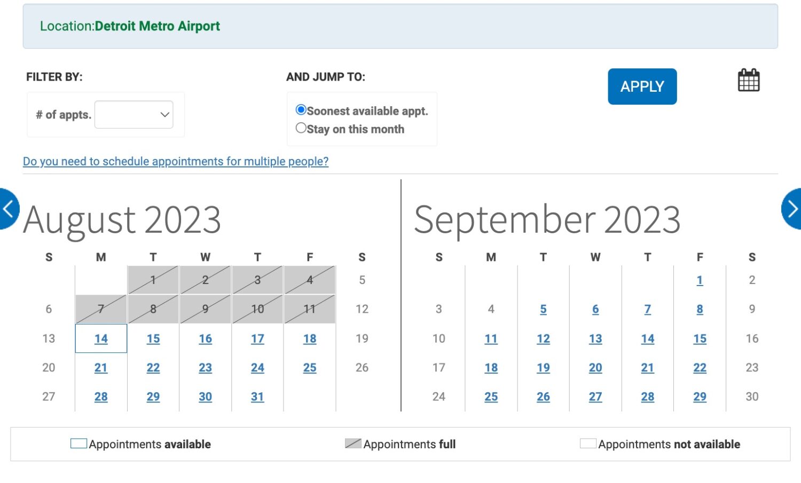Advance to next month with right arrow

click(x=792, y=209)
